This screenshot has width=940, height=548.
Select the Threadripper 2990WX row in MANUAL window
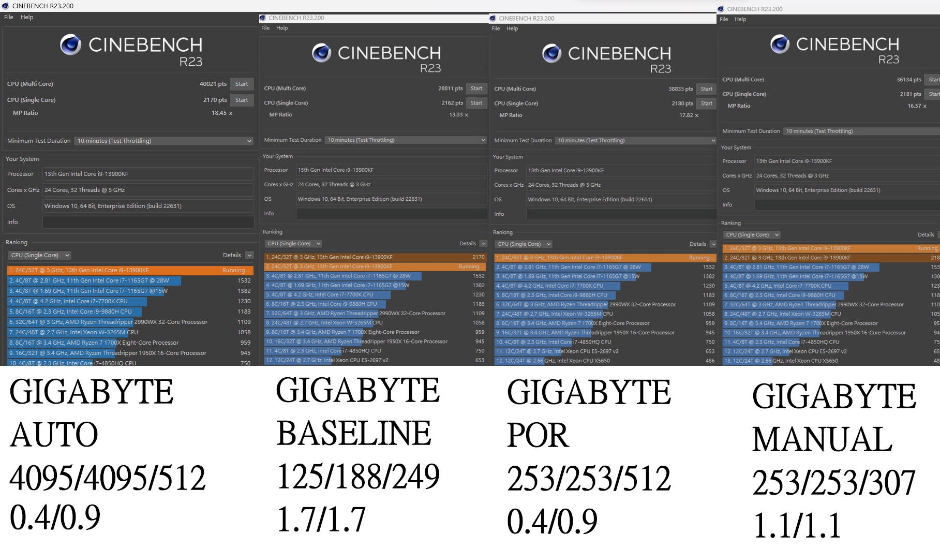point(831,304)
